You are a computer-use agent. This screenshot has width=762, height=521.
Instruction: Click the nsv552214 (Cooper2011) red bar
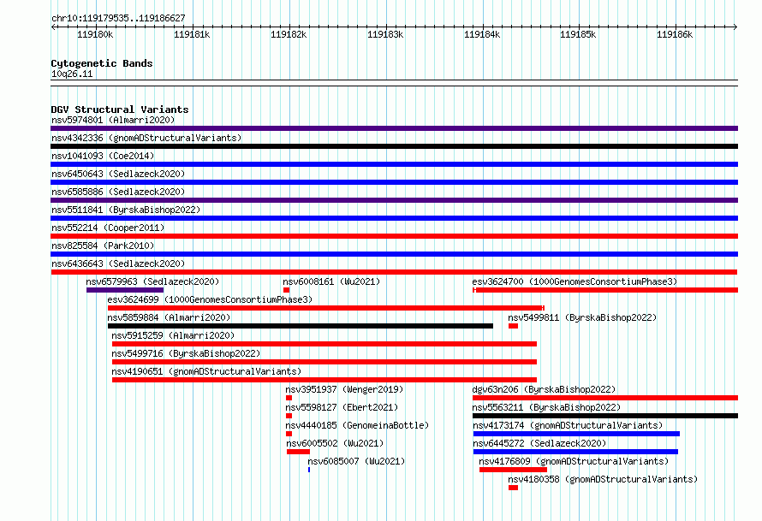point(394,236)
